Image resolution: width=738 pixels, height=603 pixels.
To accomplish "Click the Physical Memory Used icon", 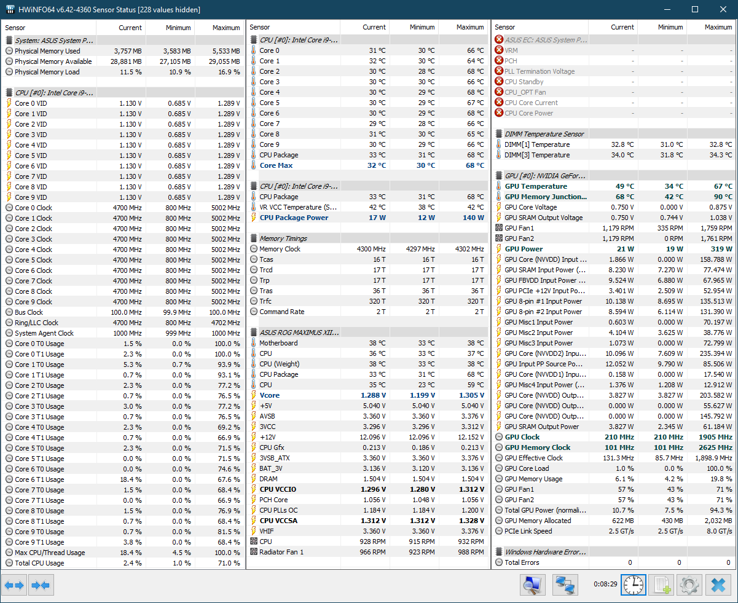I will [x=9, y=51].
